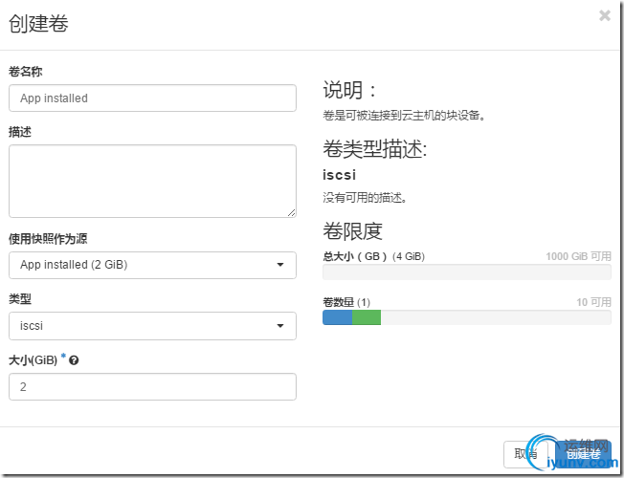Screen dimensions: 624x478
Task: Click the 总大小 (GB) usage progress bar
Action: point(467,272)
